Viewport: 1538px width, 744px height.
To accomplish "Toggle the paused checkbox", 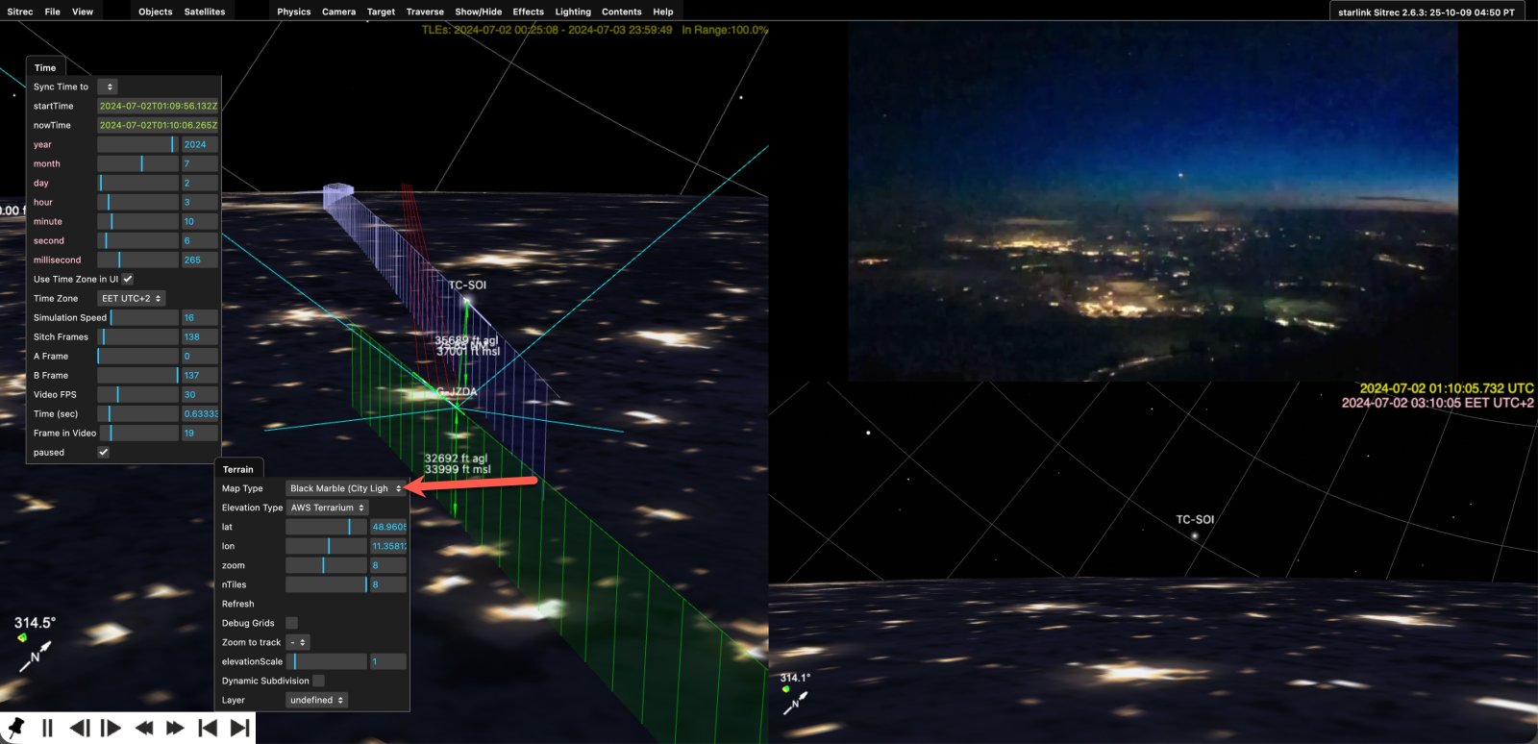I will [x=103, y=452].
